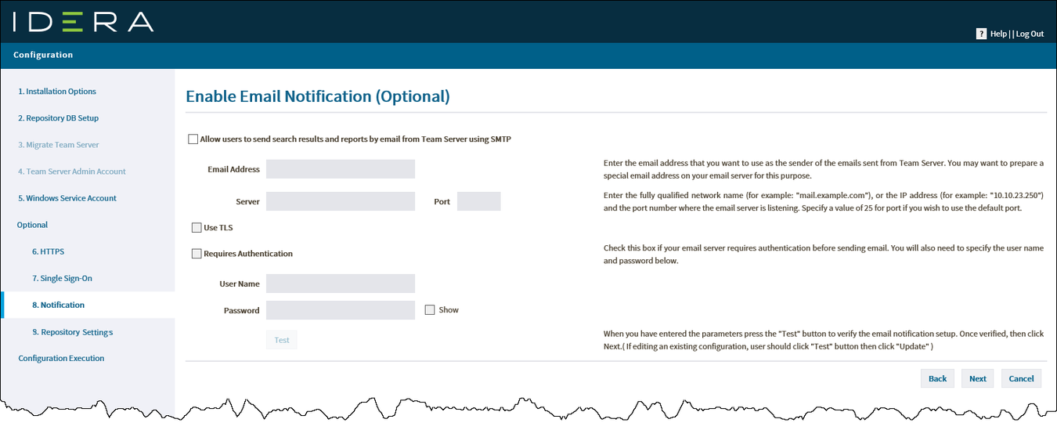Click the Log Out link
1057x430 pixels.
point(1030,34)
